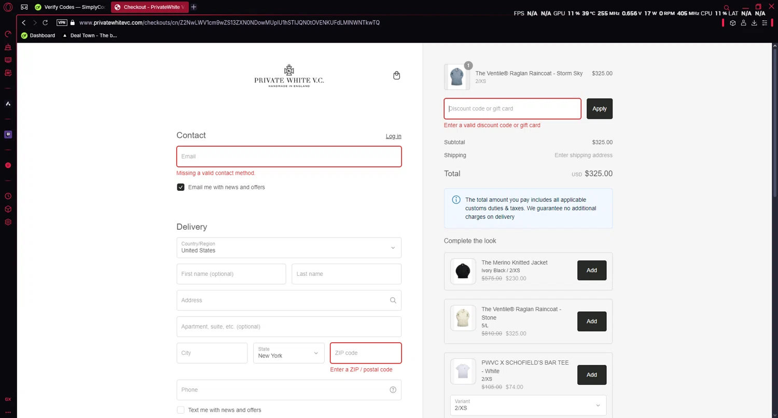The height and width of the screenshot is (418, 778).
Task: Open Twitch panel in sidebar
Action: pos(8,134)
